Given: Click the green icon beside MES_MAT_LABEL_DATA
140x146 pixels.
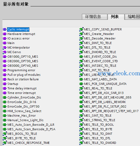Looking at the screenshot, I should pos(81,79).
